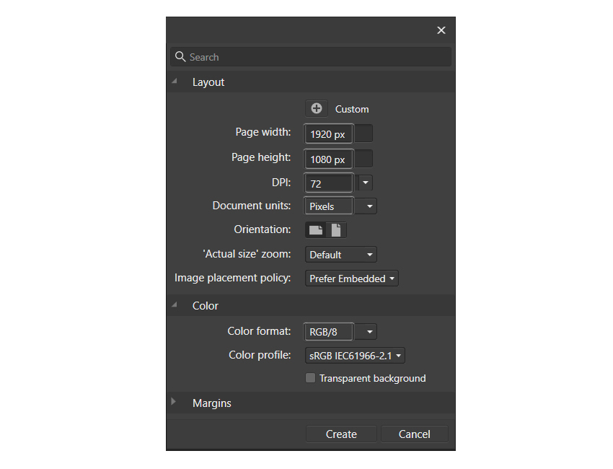The width and height of the screenshot is (613, 469).
Task: Click the plus icon beside Custom preset
Action: coord(316,108)
